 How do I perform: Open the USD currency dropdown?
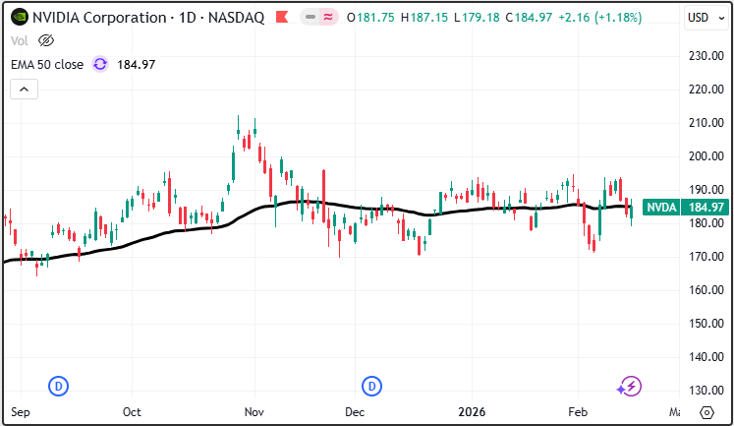tap(703, 17)
